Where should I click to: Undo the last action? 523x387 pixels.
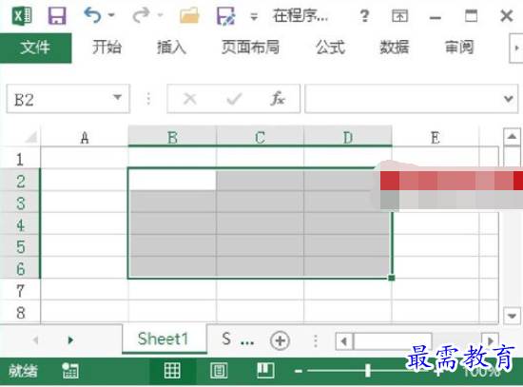coord(92,15)
